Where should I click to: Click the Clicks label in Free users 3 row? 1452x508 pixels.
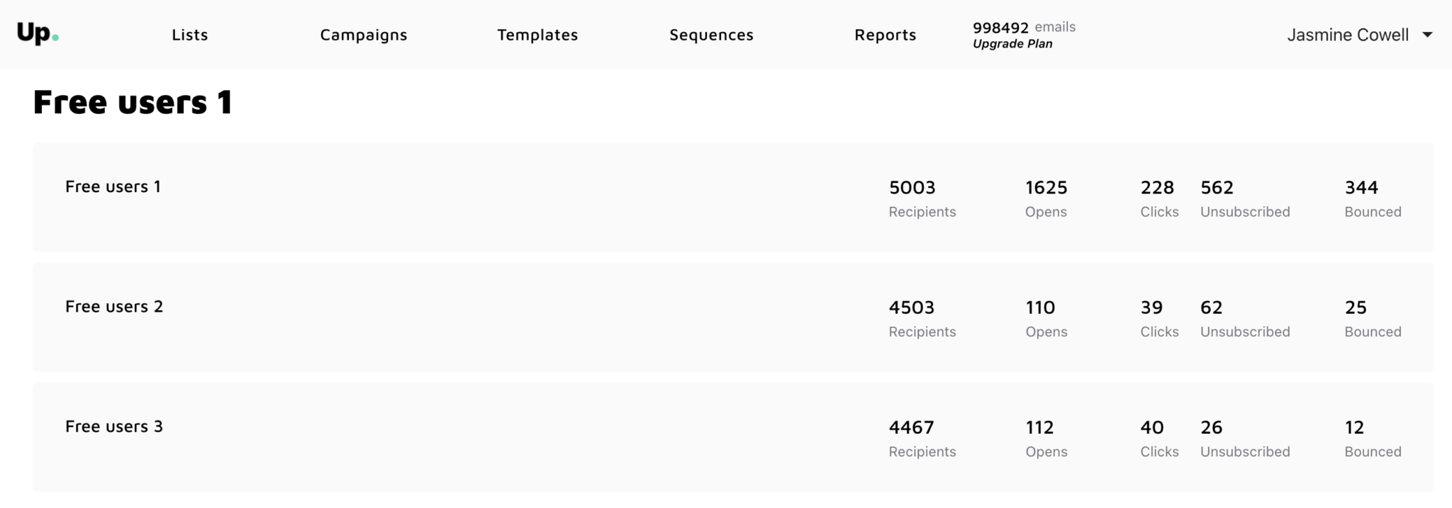[1159, 451]
